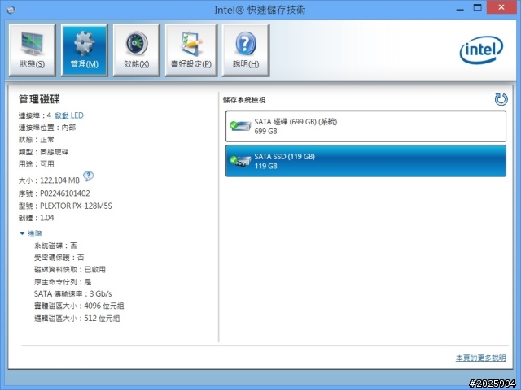This screenshot has width=521, height=390.
Task: Click the help icon next to 大小 size
Action: [x=88, y=175]
